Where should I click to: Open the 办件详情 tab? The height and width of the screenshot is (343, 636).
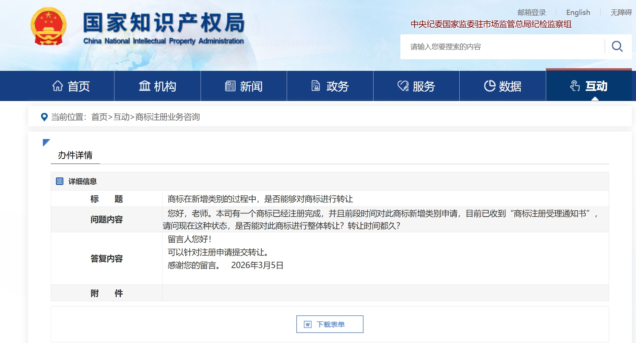pos(75,155)
